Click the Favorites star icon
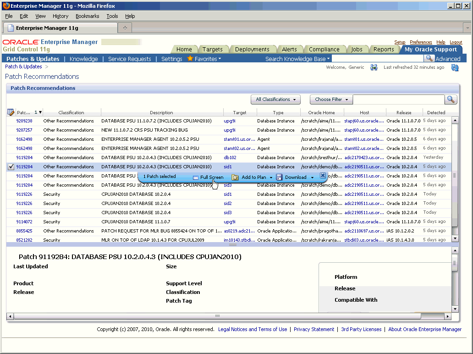473x354 pixels. click(190, 59)
